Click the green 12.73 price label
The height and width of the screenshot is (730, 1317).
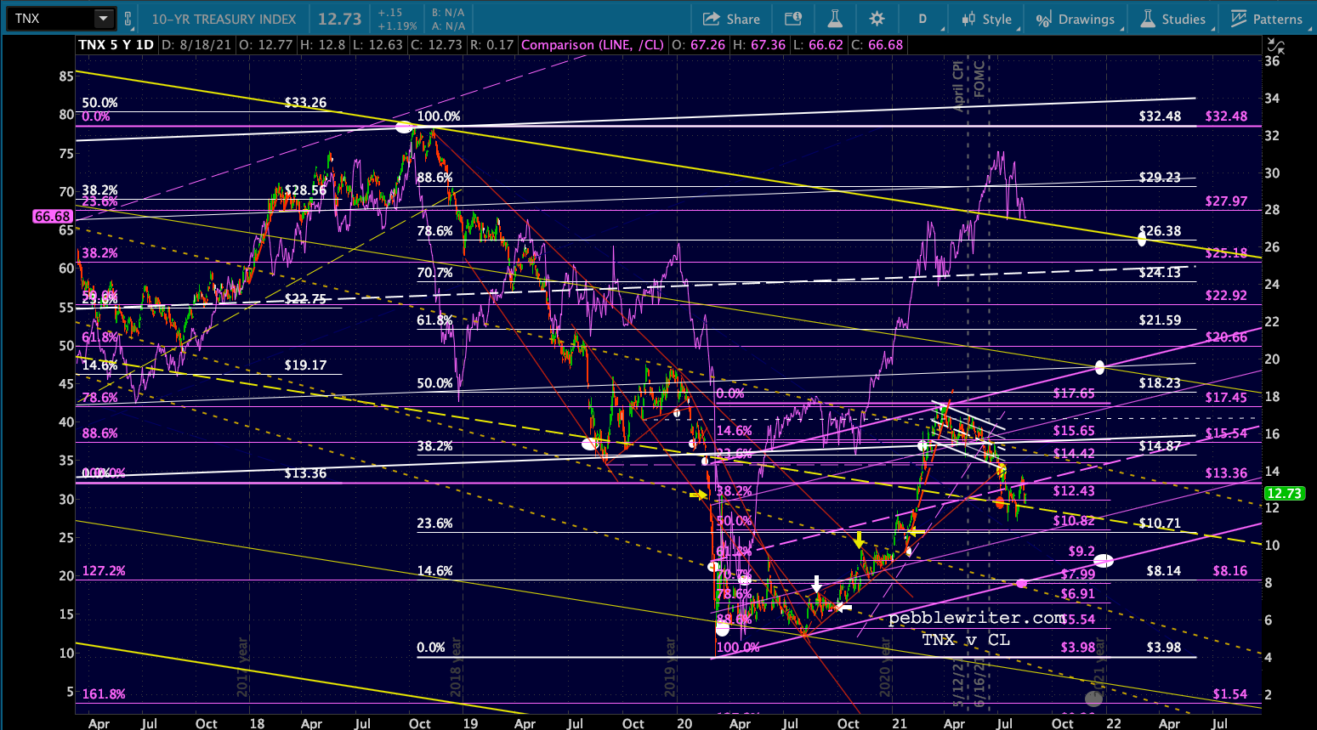1284,494
